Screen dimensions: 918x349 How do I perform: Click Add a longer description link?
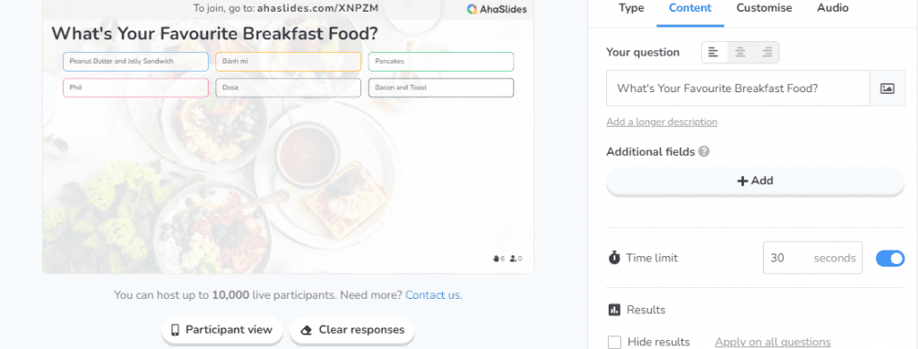pos(662,123)
